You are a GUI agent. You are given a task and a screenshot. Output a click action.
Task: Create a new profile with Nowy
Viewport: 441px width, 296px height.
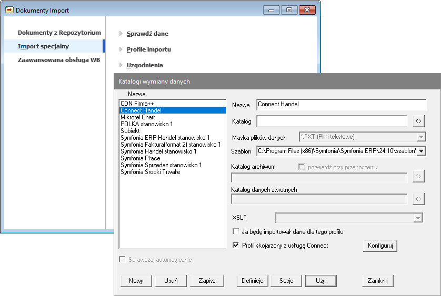tap(136, 281)
